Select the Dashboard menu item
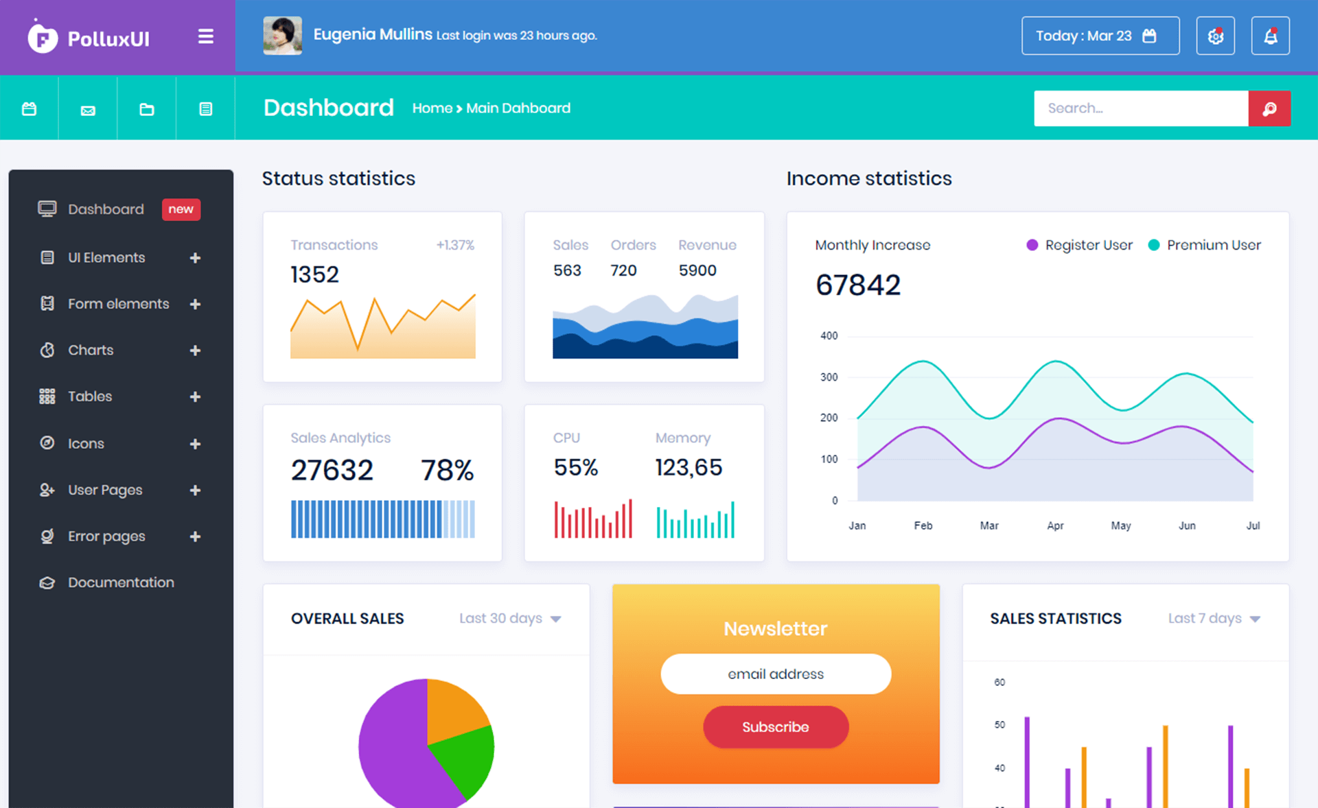This screenshot has height=808, width=1318. (106, 209)
